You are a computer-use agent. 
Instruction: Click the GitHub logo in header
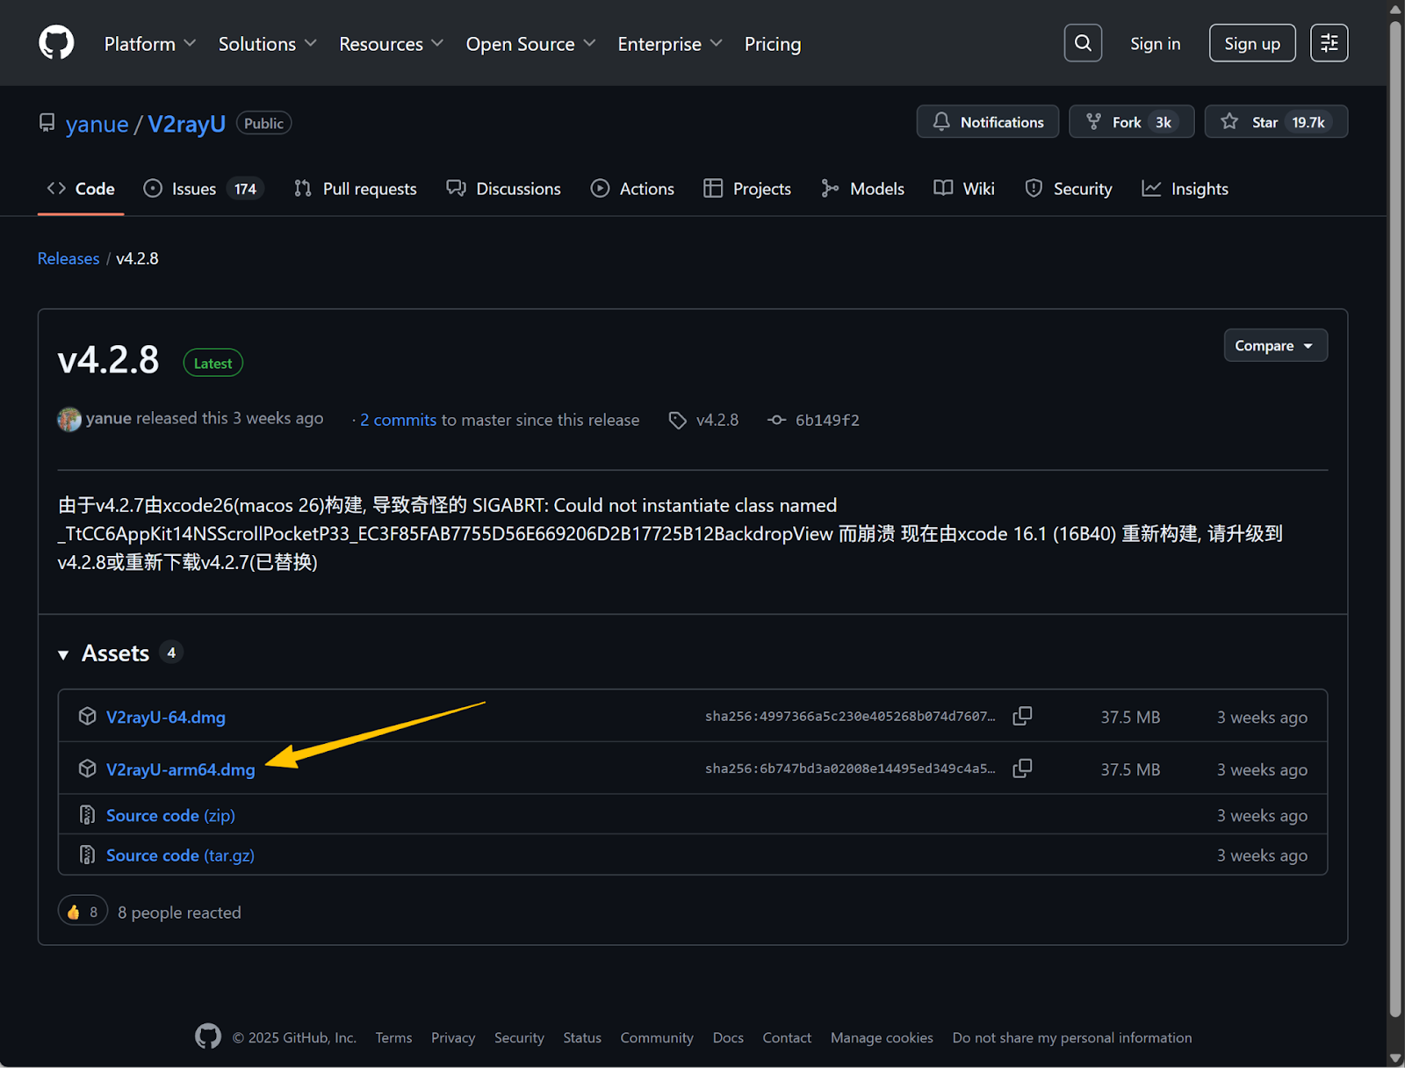56,43
